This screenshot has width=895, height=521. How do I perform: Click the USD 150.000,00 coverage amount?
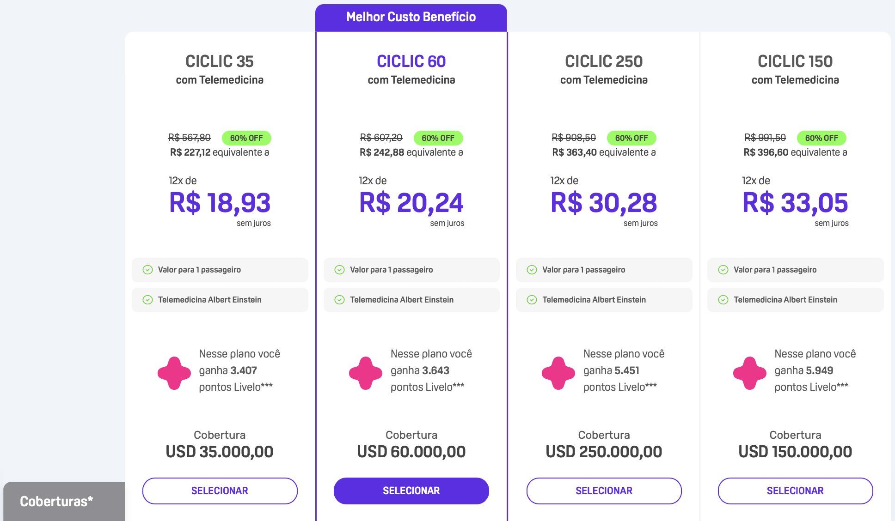pyautogui.click(x=795, y=452)
